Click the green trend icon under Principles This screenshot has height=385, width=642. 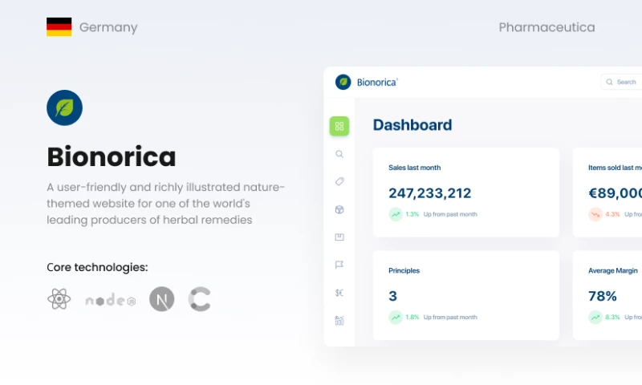(396, 317)
